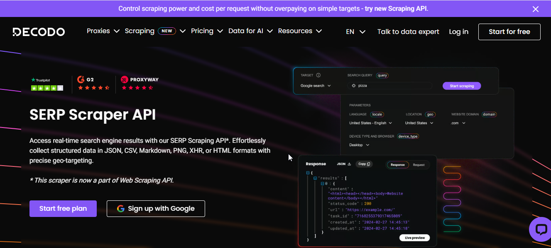Click the Decodo logo
The image size is (551, 248).
pyautogui.click(x=38, y=31)
